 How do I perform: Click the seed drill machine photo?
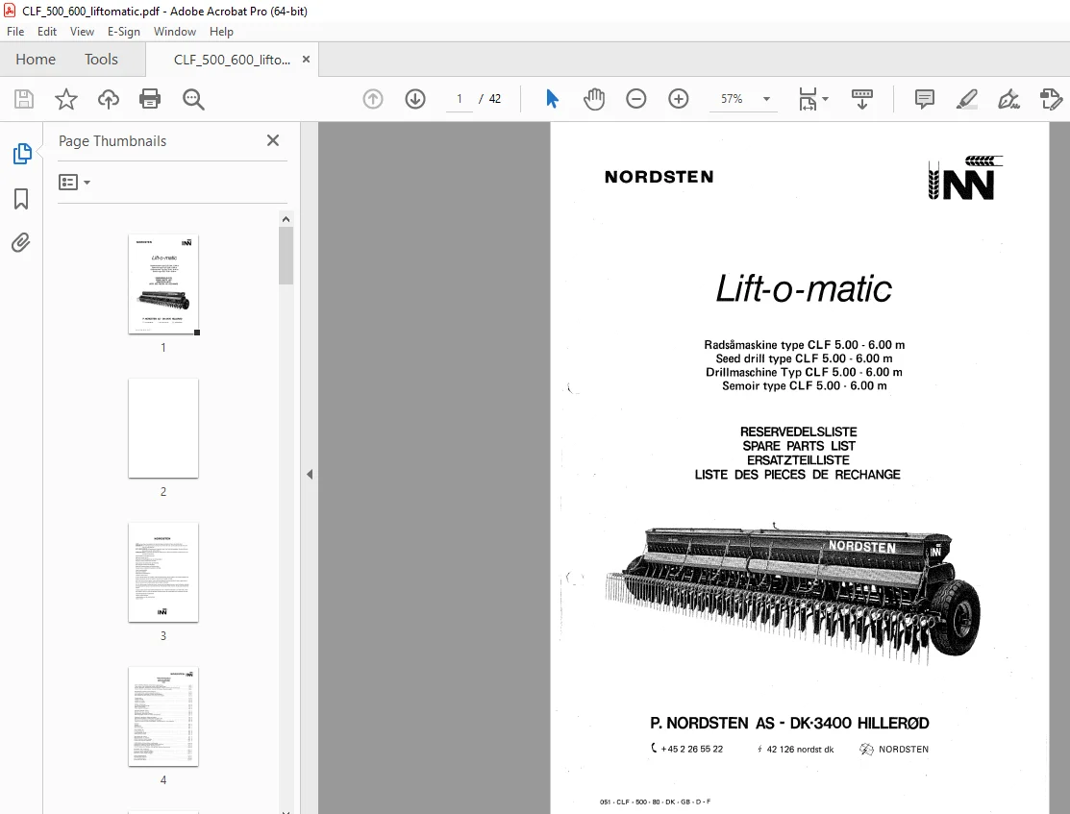[x=794, y=592]
